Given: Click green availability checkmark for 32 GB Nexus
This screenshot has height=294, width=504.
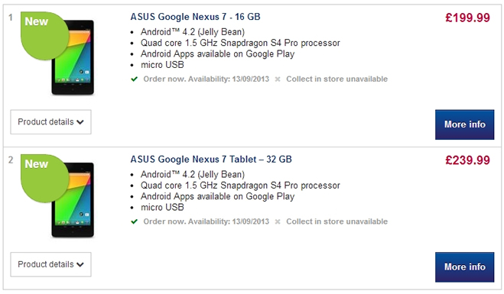Looking at the screenshot, I should click(x=135, y=221).
